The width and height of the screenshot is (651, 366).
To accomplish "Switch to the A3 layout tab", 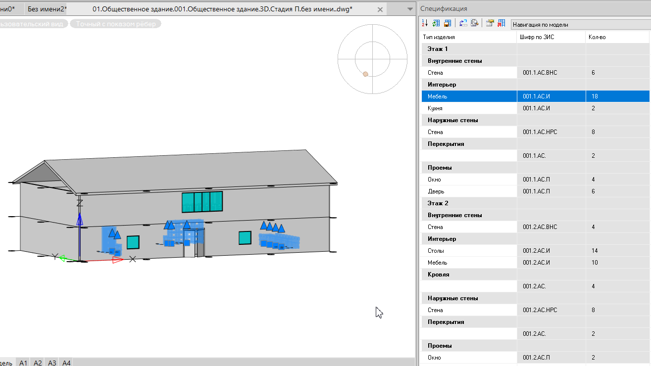I will tap(52, 363).
